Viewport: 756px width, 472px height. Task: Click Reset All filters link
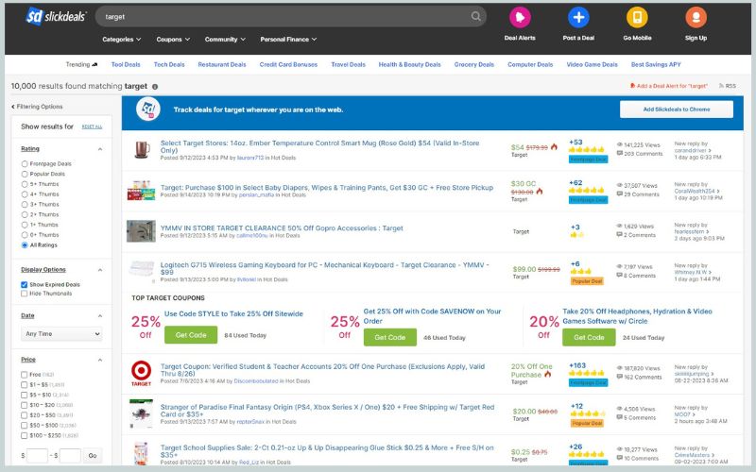click(x=92, y=126)
